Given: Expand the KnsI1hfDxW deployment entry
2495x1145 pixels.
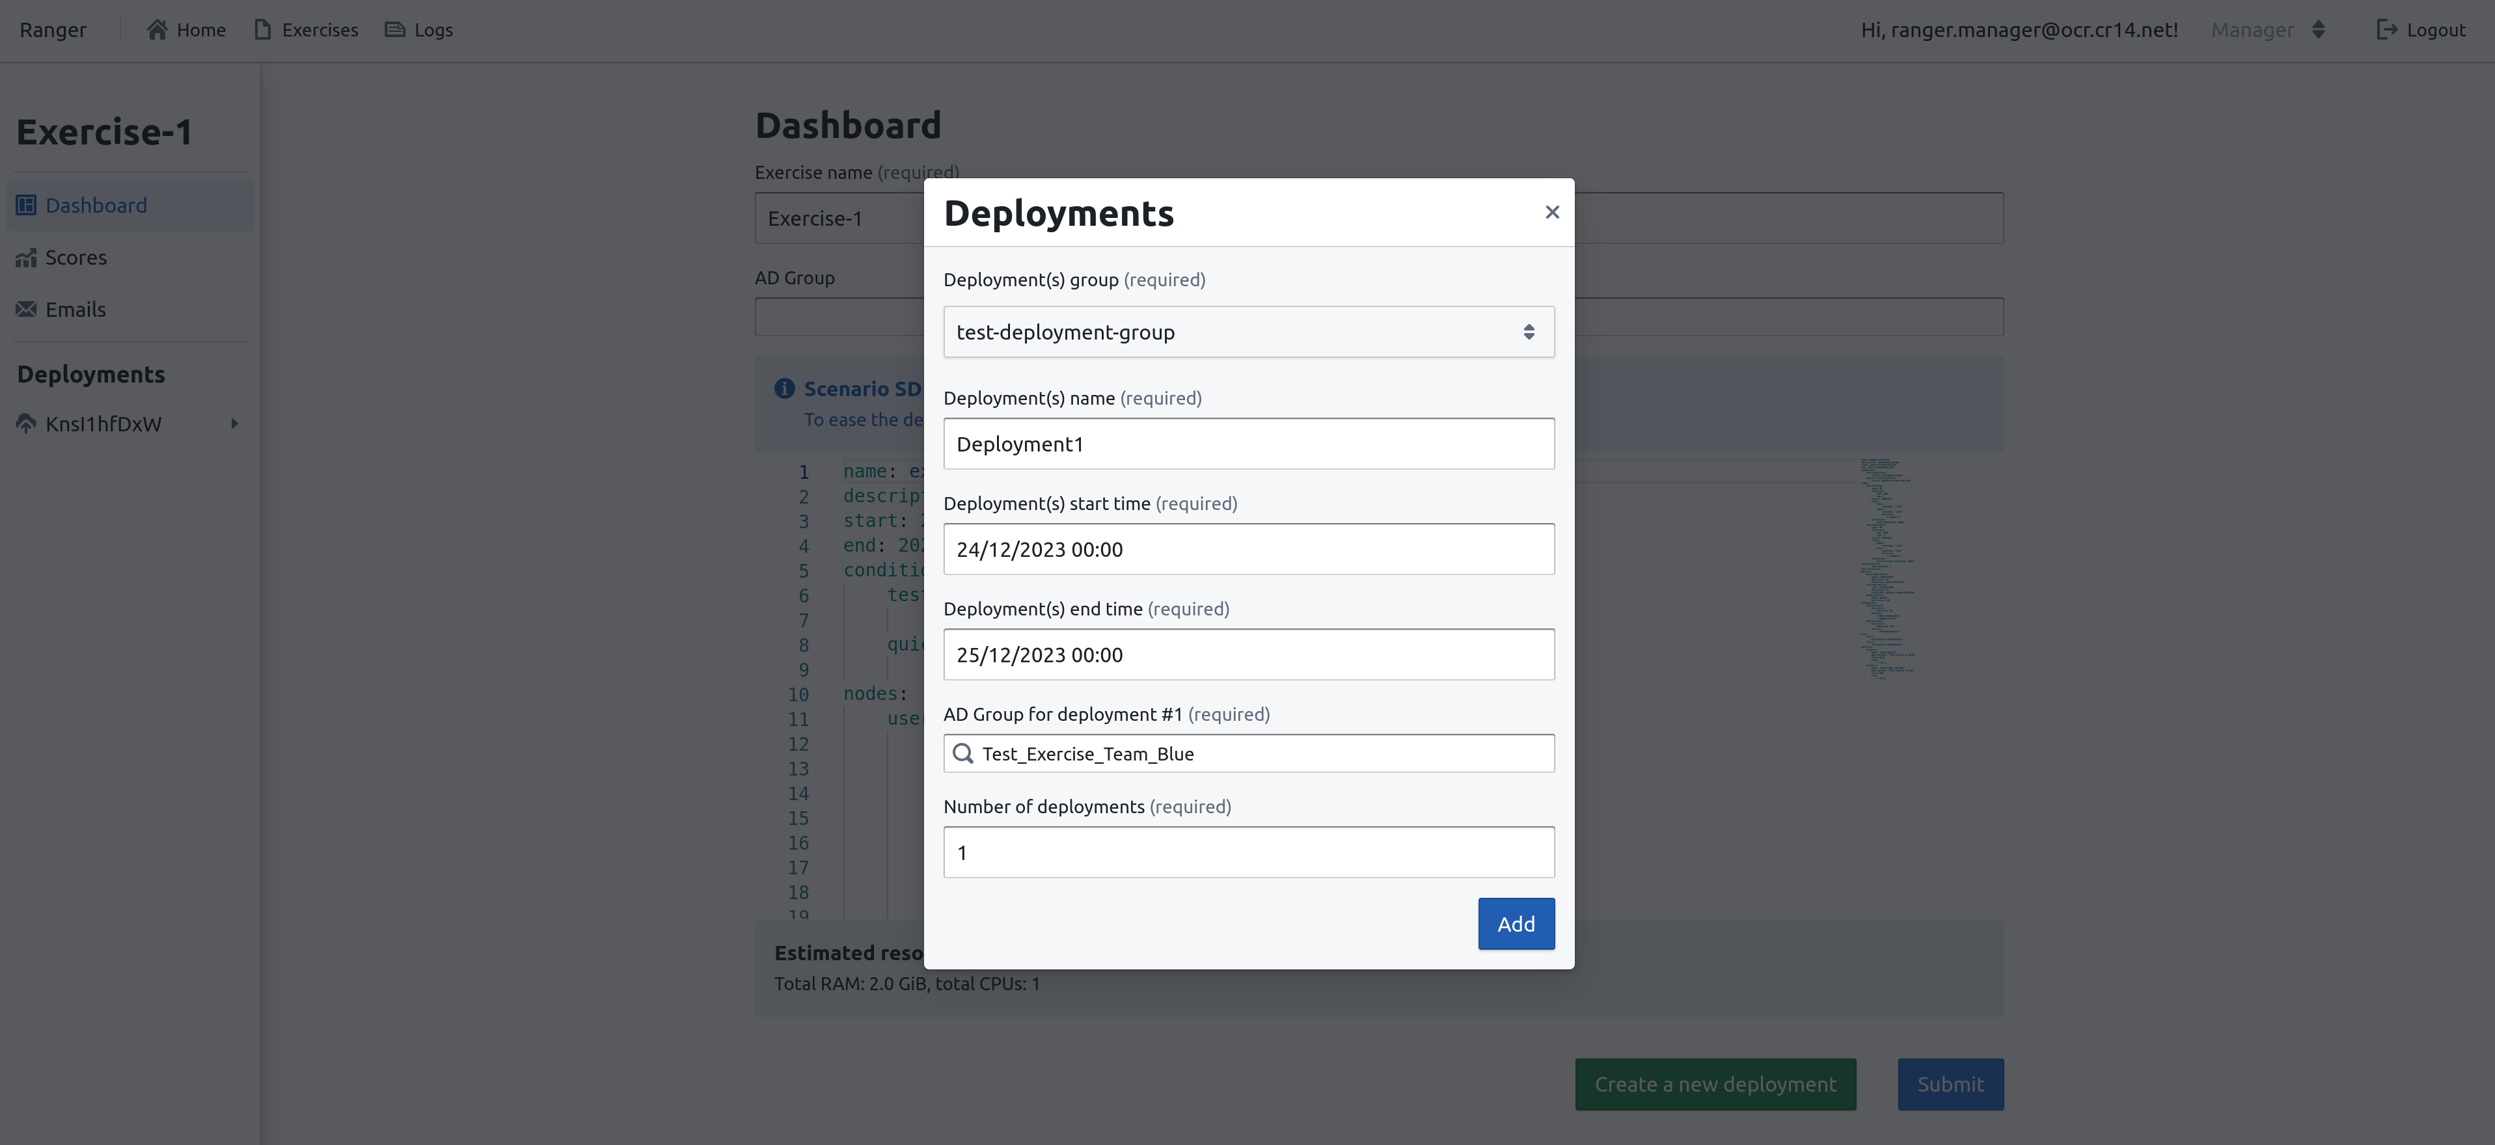Looking at the screenshot, I should tap(234, 423).
